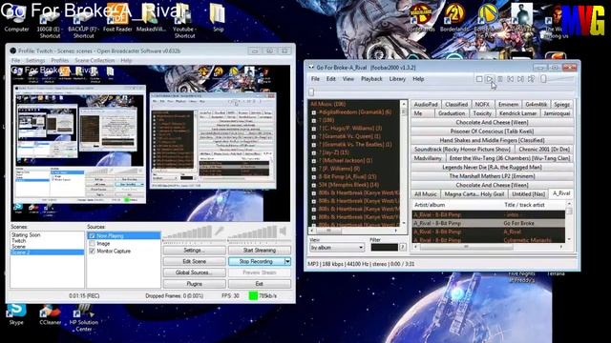Open the Profiles menu in OBS
The image size is (611, 343).
(59, 61)
